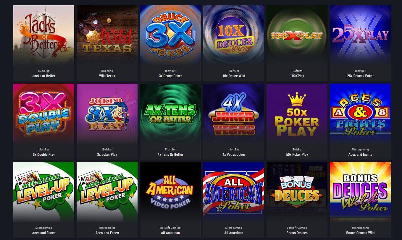This screenshot has width=402, height=240.
Task: Select the 50x Poker Play crown thumbnail
Action: [297, 114]
